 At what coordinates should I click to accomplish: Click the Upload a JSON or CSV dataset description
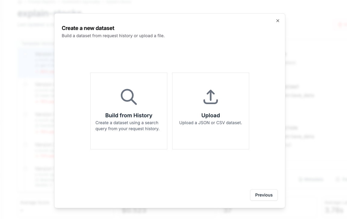coord(210,123)
